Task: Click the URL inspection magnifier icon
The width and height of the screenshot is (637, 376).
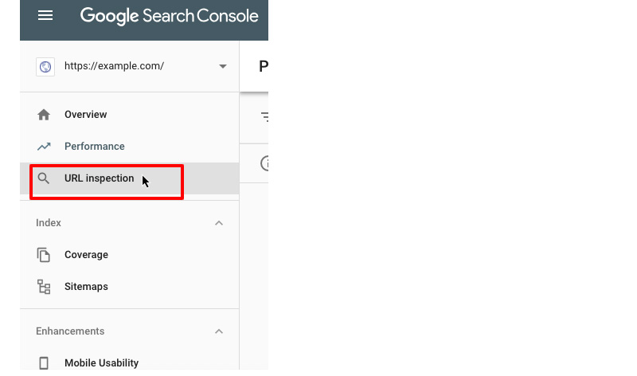Action: pyautogui.click(x=44, y=178)
